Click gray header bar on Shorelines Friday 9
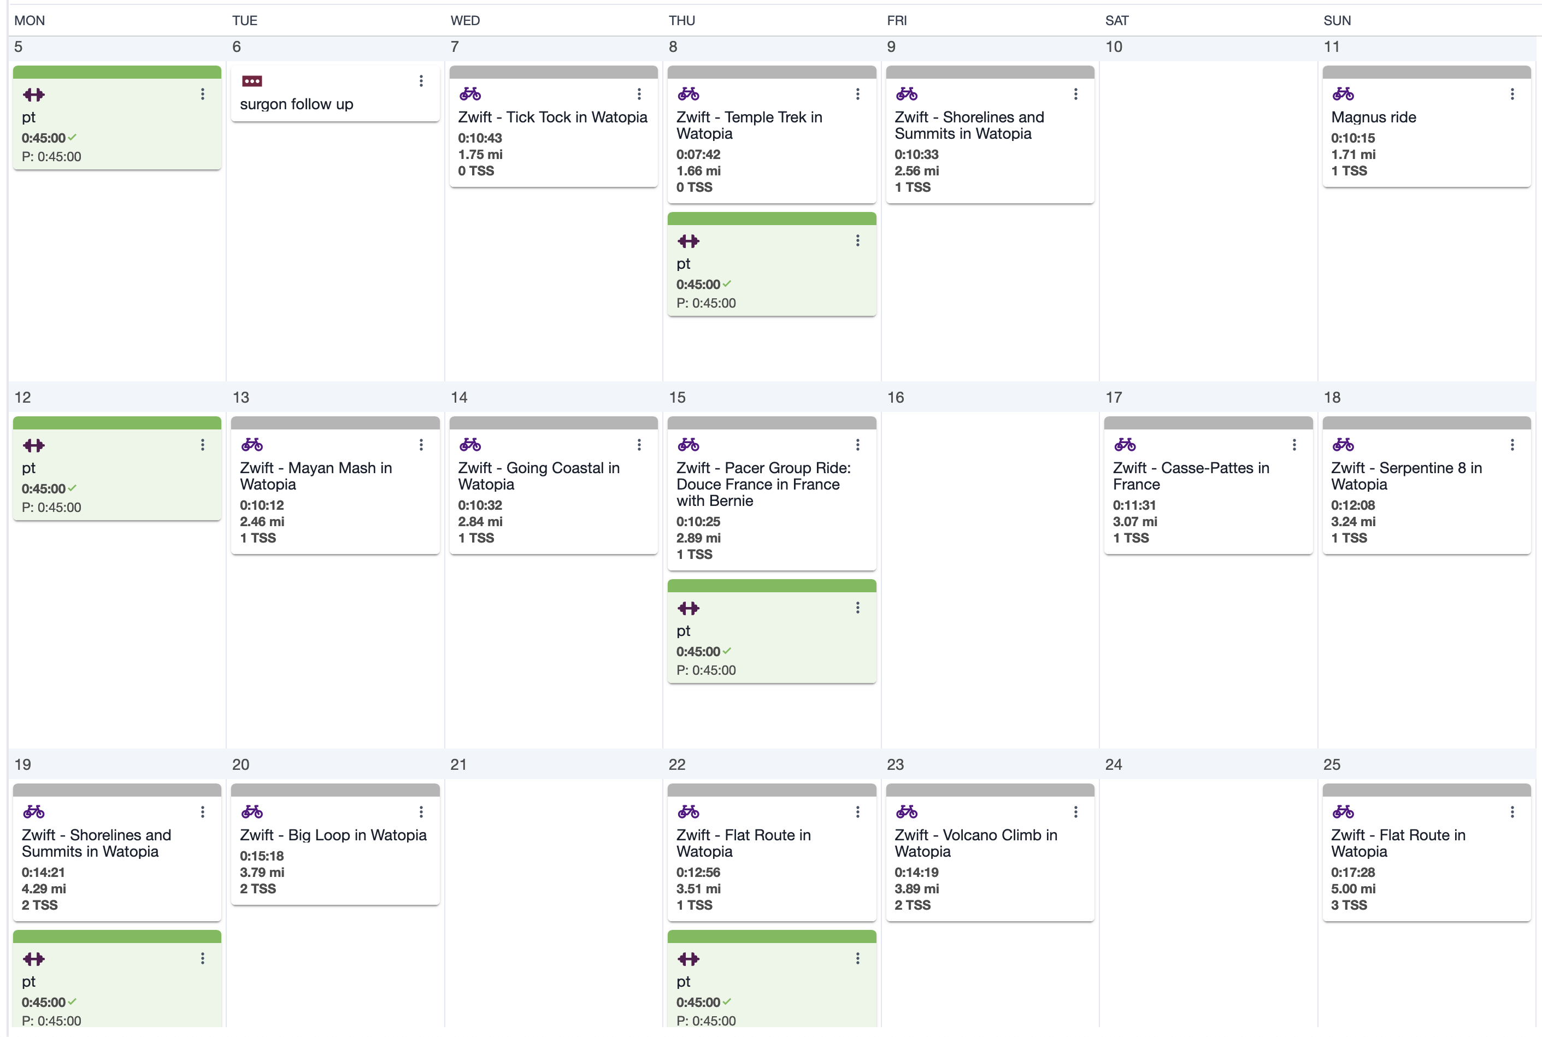 coord(990,72)
